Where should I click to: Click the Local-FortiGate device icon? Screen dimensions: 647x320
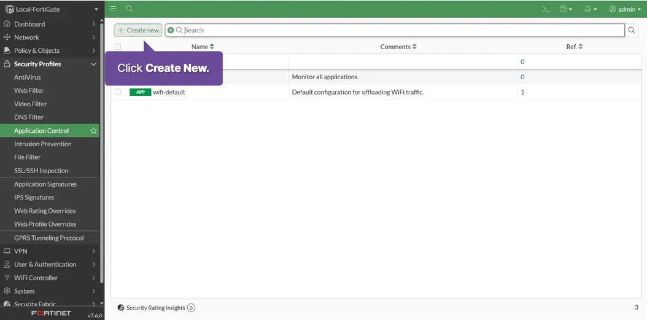pyautogui.click(x=9, y=9)
